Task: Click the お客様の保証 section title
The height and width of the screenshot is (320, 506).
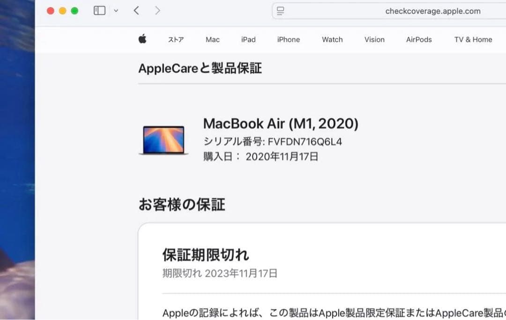Action: point(181,204)
